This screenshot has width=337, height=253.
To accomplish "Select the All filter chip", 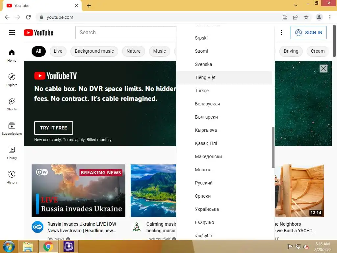I will (x=39, y=51).
